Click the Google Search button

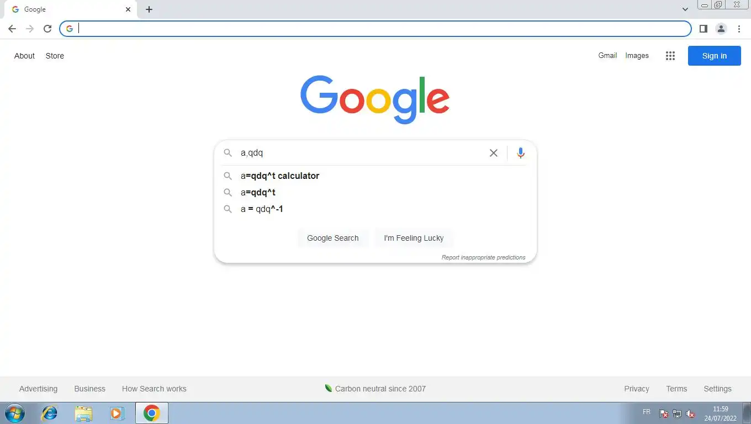333,238
